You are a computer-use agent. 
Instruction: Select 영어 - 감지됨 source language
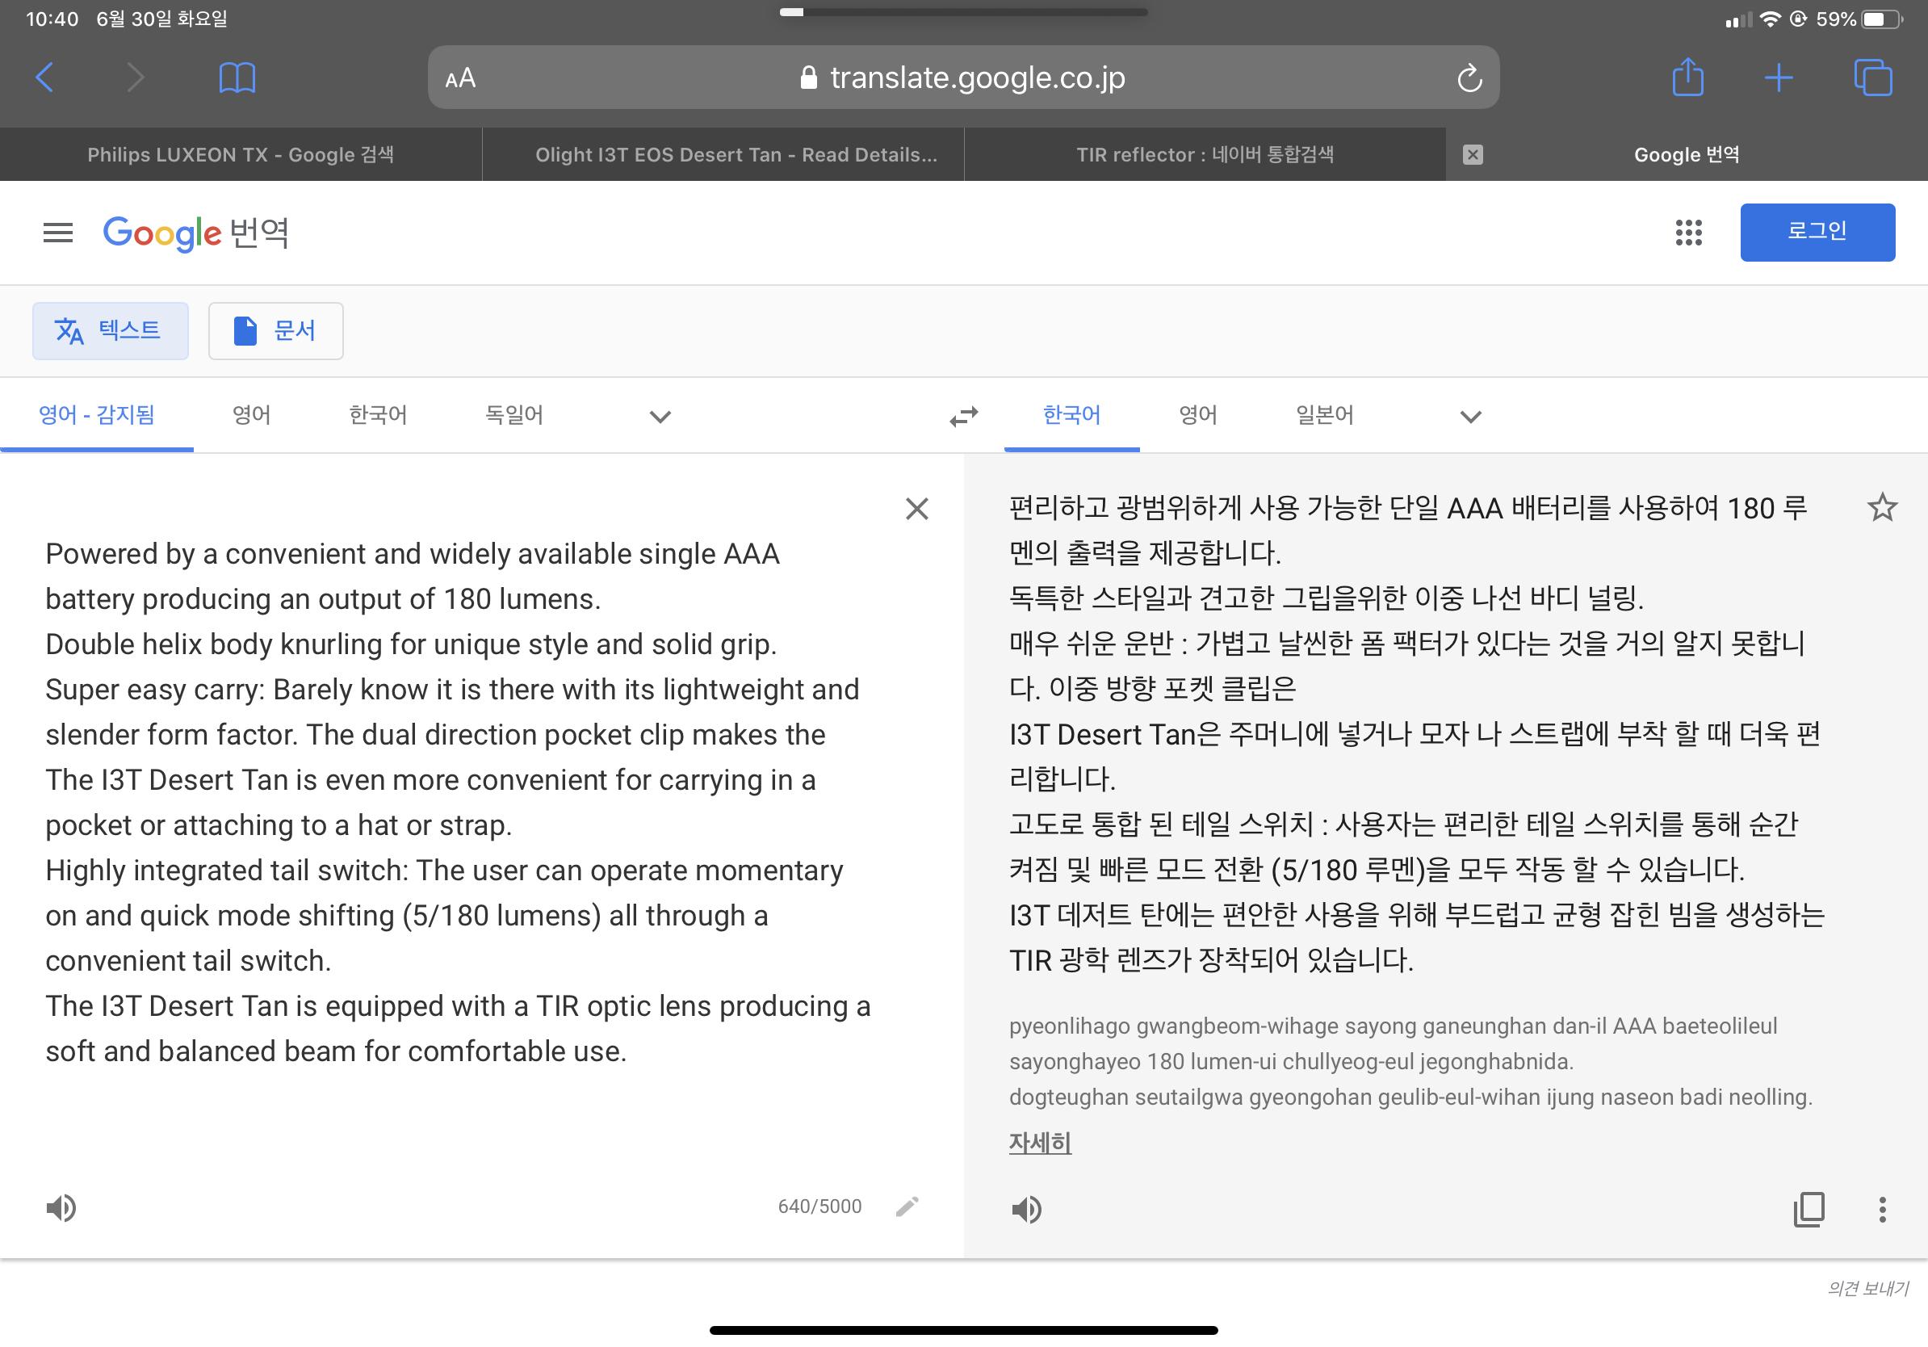97,415
